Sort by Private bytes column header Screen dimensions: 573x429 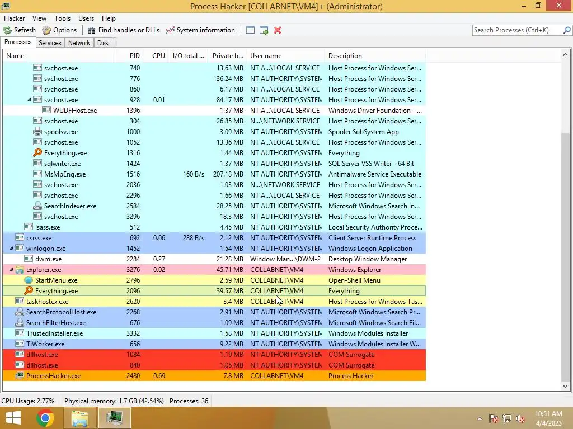tap(227, 56)
